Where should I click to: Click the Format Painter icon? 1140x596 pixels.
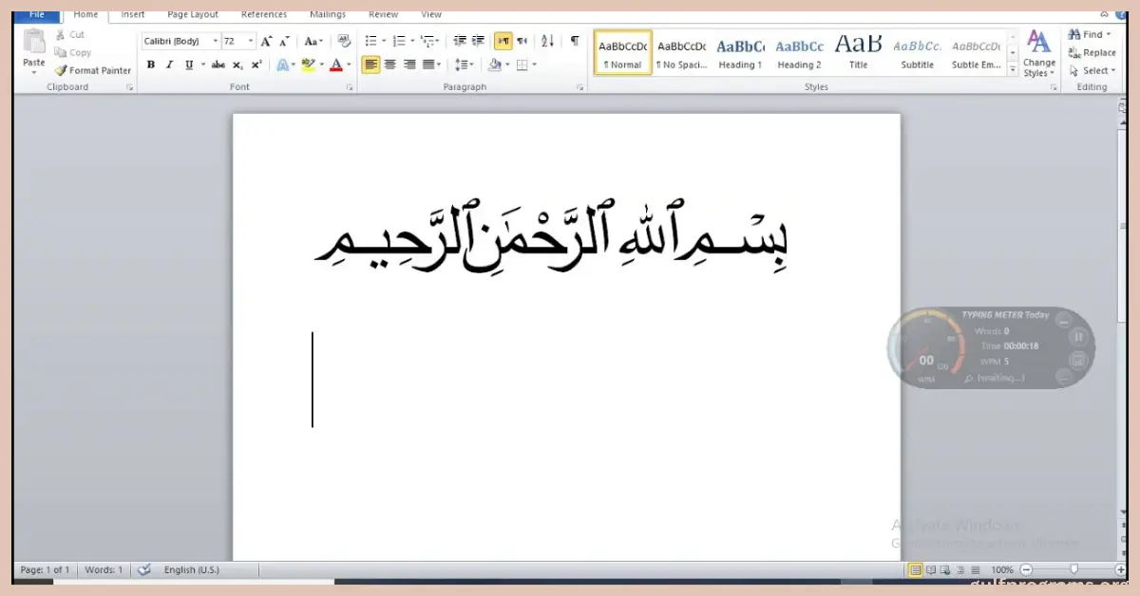click(x=93, y=70)
